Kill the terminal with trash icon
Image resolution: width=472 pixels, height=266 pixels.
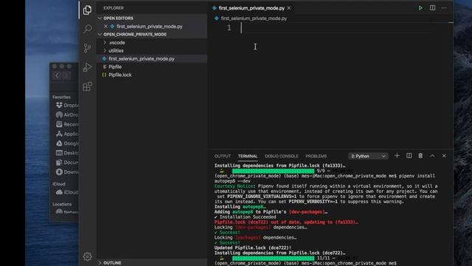(420, 156)
